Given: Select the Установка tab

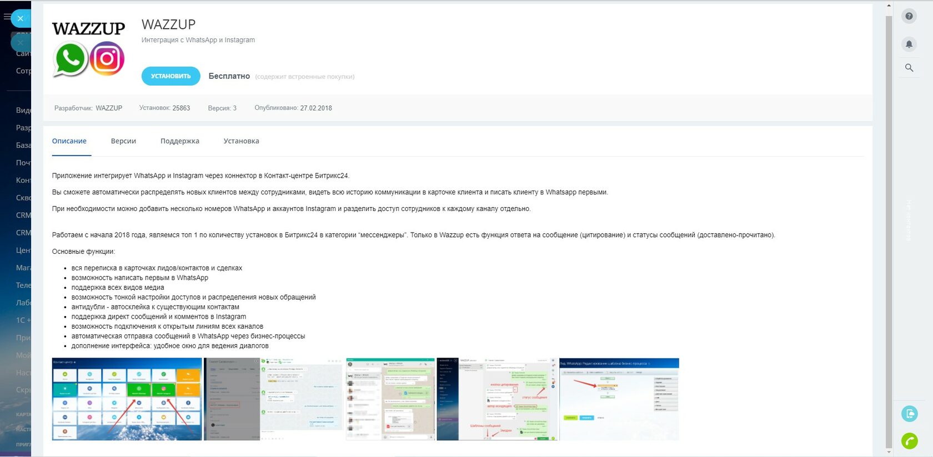Looking at the screenshot, I should point(241,141).
